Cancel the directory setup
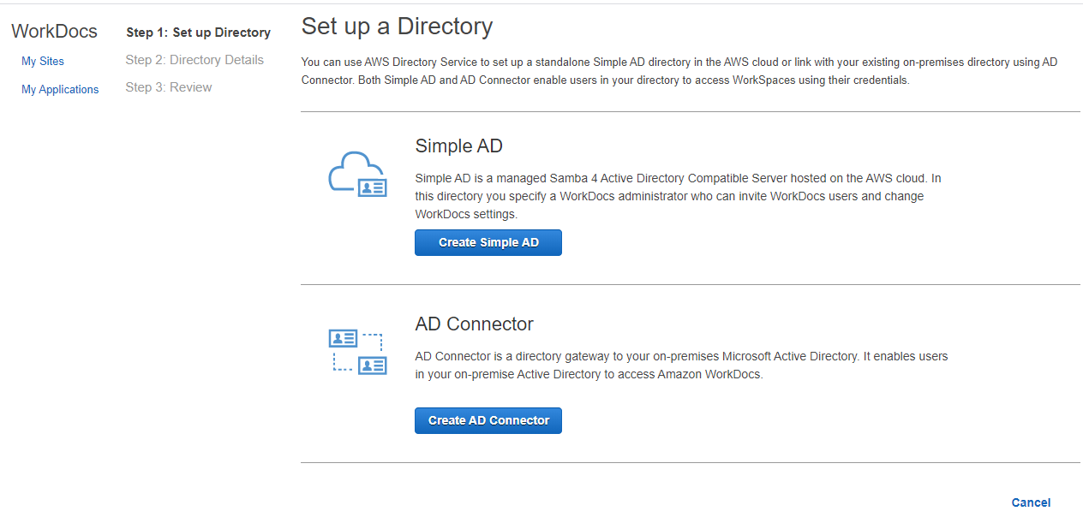 (1031, 502)
